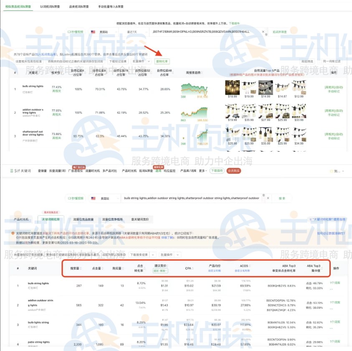Click the orange info icon in the notice banner
352x351 pixels.
(13, 233)
